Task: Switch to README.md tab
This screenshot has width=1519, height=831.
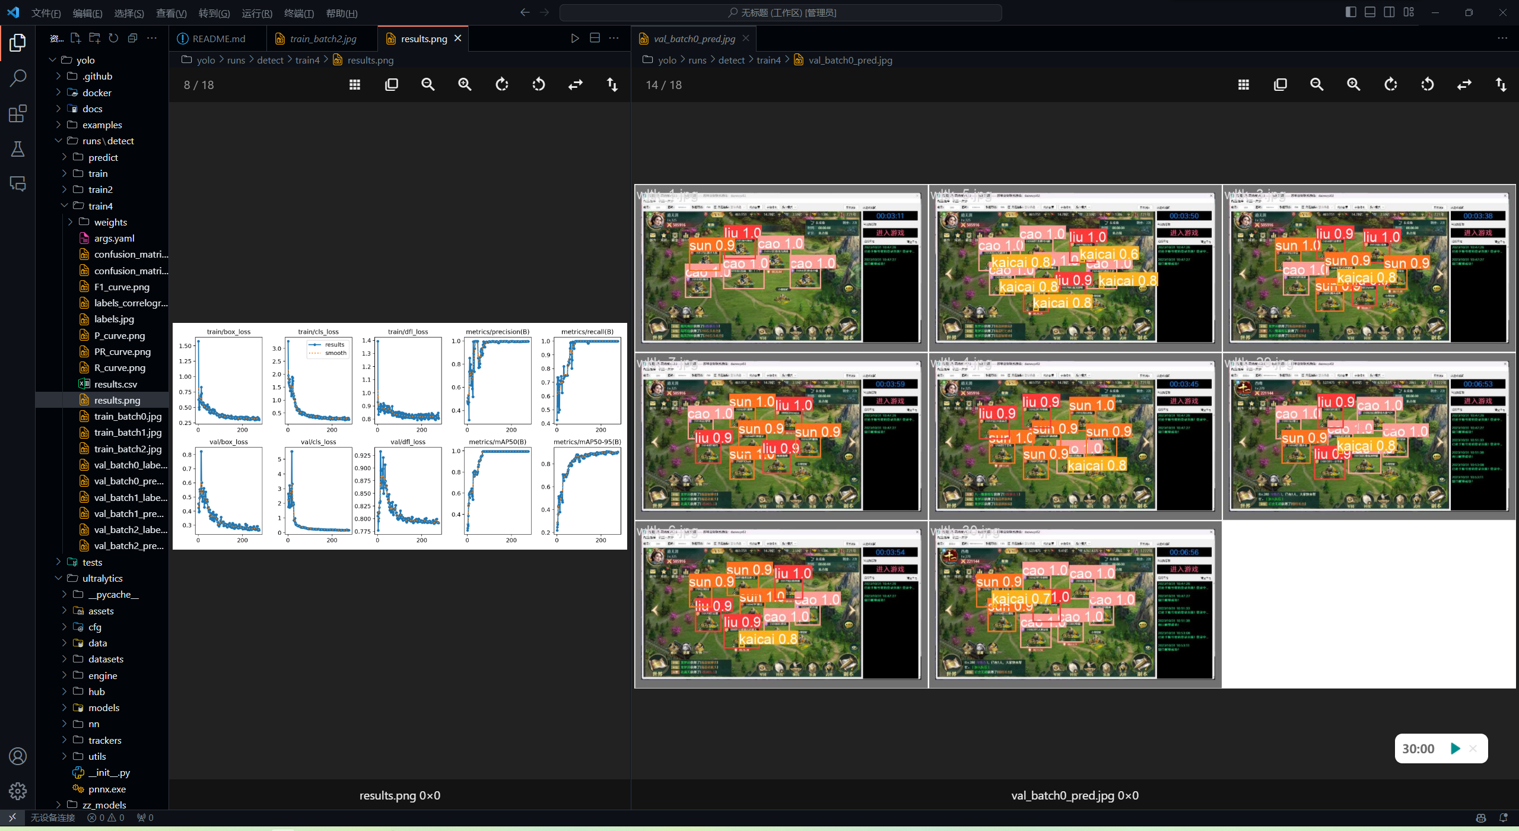Action: [x=218, y=39]
